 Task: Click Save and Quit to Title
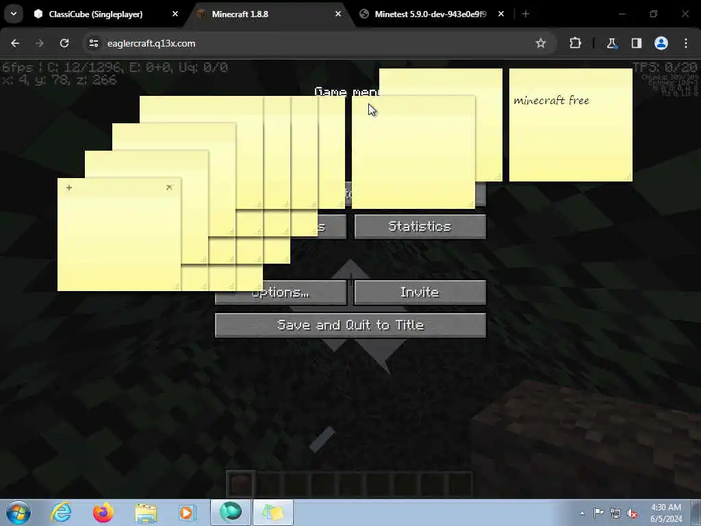coord(350,325)
